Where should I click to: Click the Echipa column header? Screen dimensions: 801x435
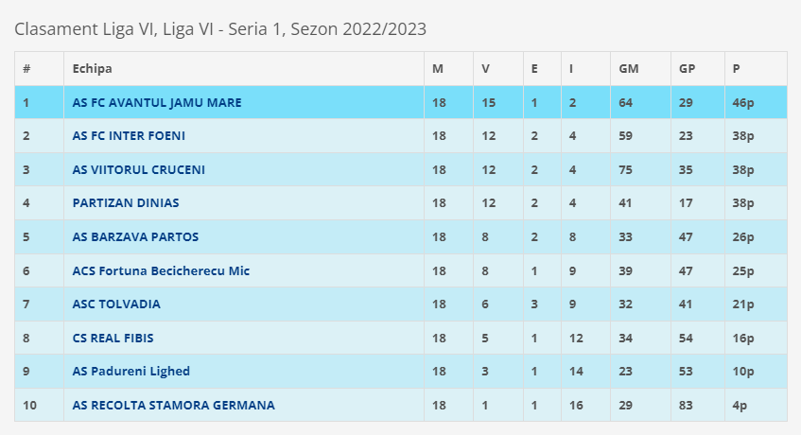pos(92,69)
